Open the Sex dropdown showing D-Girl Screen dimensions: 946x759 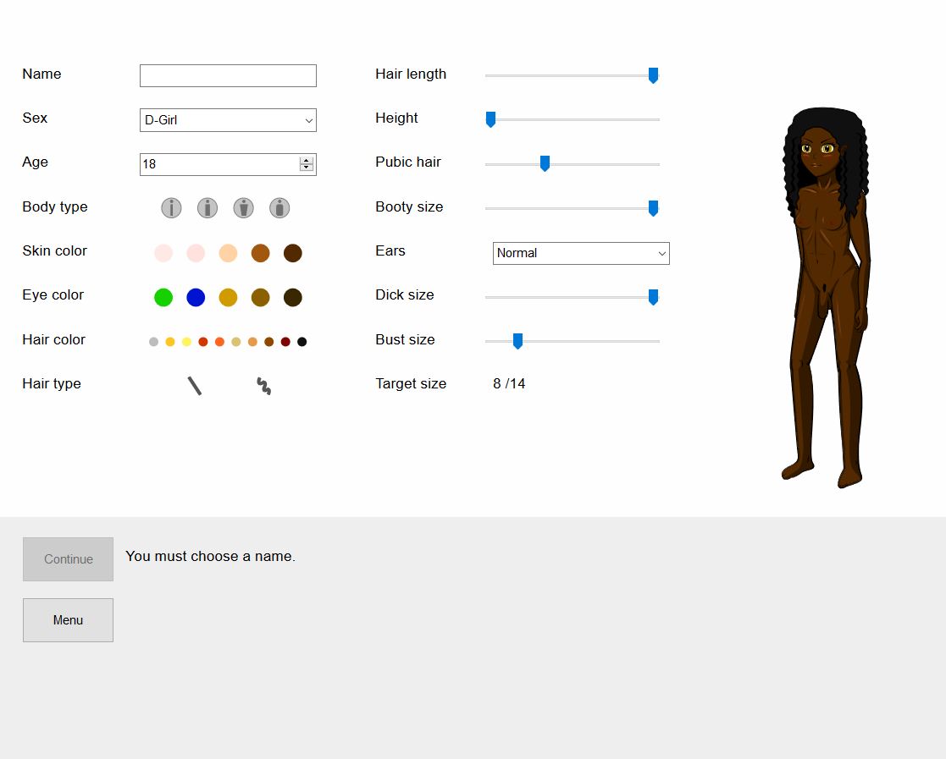click(228, 120)
